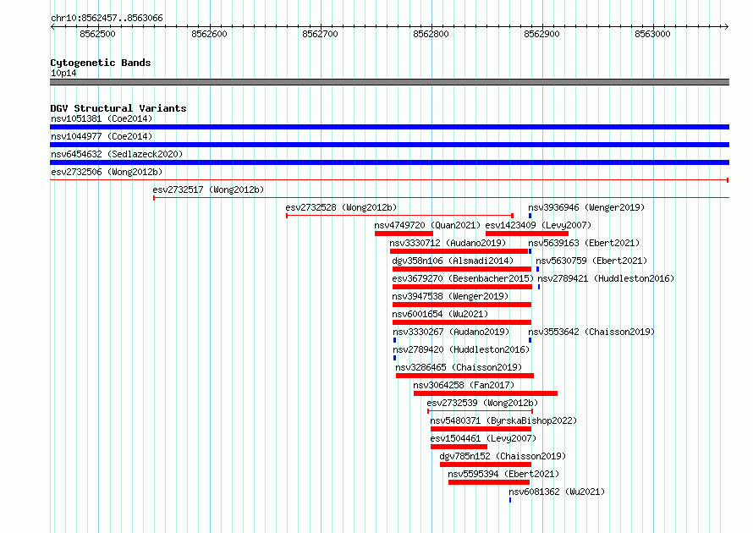This screenshot has height=533, width=753.
Task: Click the DGV Structural Variants track title
Action: [x=118, y=108]
